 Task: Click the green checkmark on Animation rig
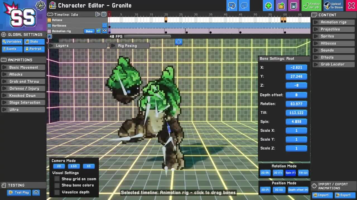pos(98,31)
